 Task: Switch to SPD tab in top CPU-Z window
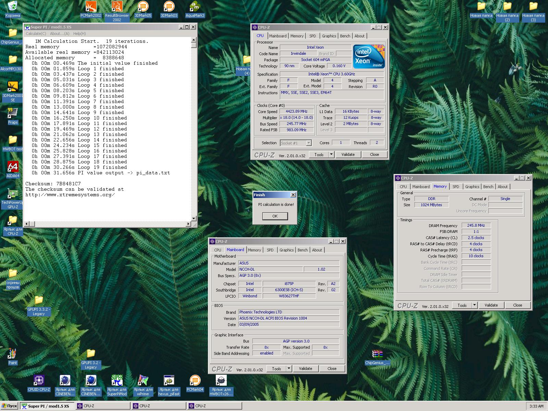click(x=312, y=36)
